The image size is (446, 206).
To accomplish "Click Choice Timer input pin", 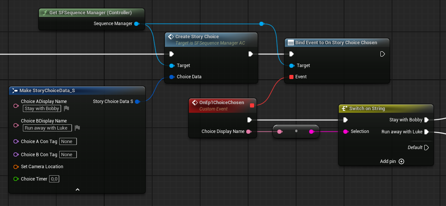I will pyautogui.click(x=16, y=179).
